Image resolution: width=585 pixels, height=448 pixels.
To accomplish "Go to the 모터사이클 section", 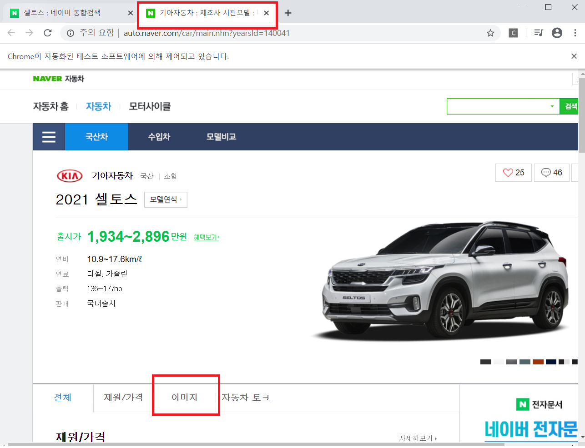I will [x=150, y=106].
